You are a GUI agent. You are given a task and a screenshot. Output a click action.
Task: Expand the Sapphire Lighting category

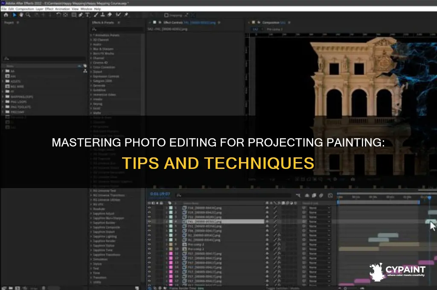[x=91, y=237]
